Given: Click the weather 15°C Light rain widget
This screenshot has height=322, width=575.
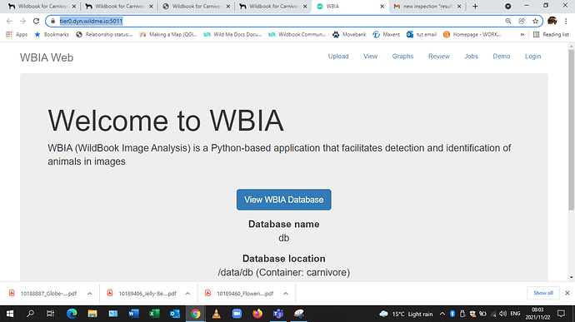Looking at the screenshot, I should 407,314.
